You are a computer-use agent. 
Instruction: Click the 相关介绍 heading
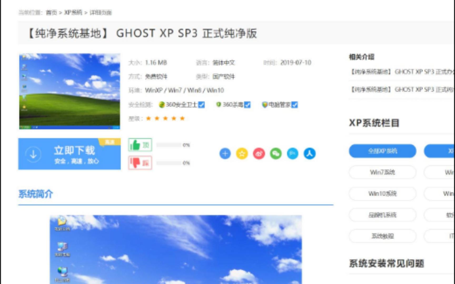tap(362, 57)
